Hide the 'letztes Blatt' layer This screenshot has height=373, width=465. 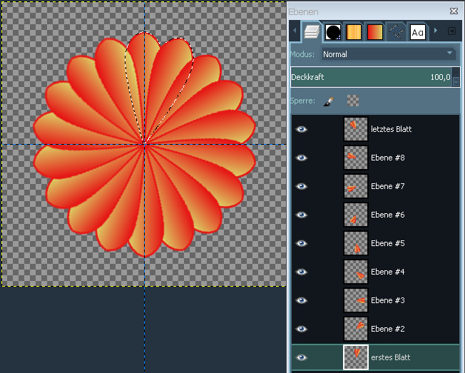(302, 129)
